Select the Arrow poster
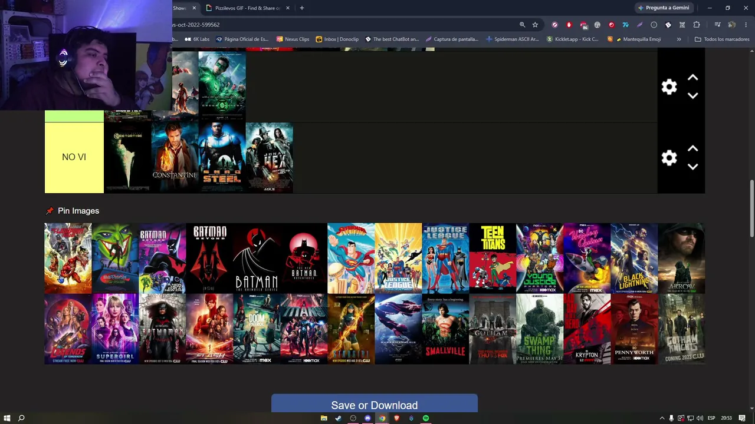The width and height of the screenshot is (755, 424). pos(681,258)
